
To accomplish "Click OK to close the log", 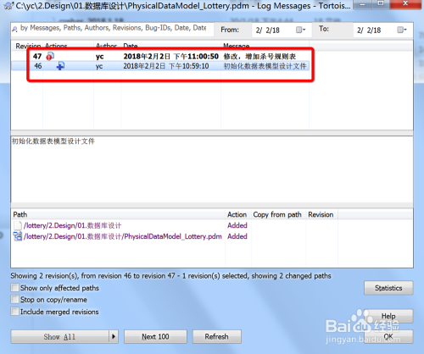I will click(388, 336).
